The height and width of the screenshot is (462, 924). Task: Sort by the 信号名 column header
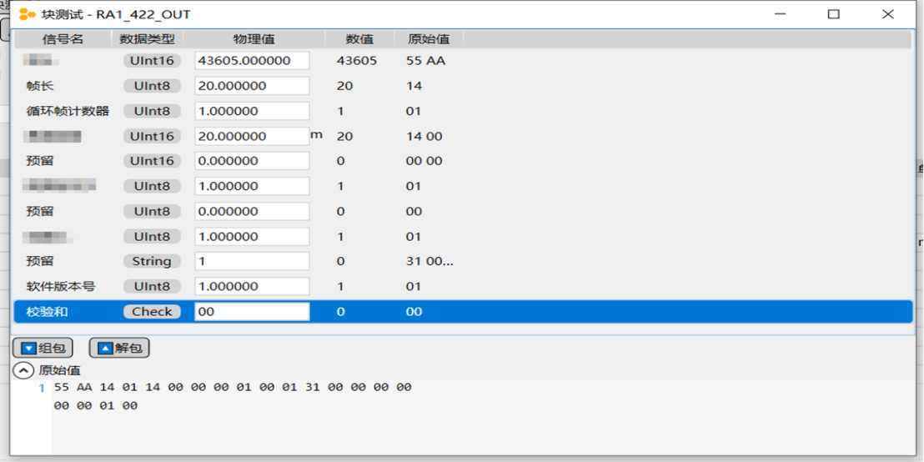pos(63,39)
